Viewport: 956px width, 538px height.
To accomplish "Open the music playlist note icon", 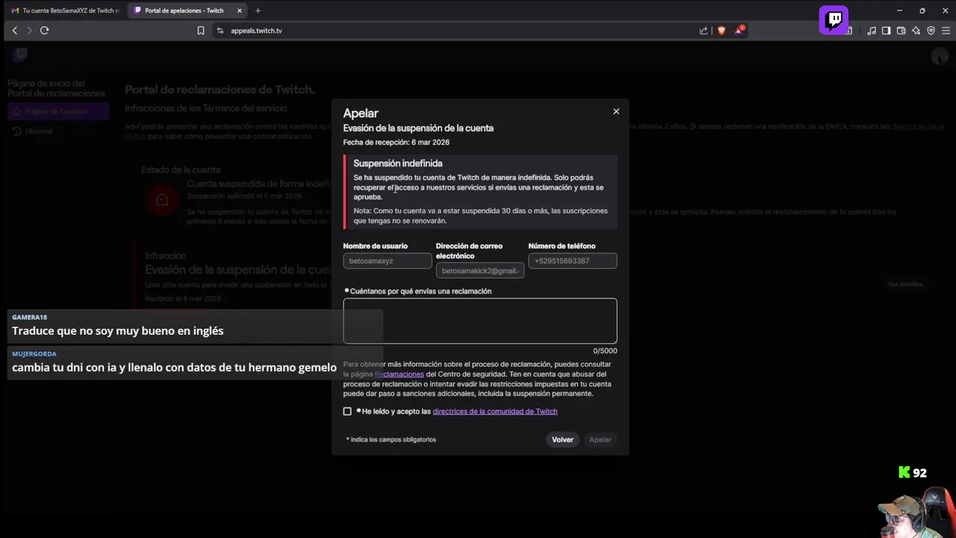I will click(x=872, y=31).
